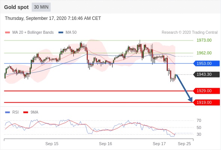Click the Gold spot title

coord(16,7)
